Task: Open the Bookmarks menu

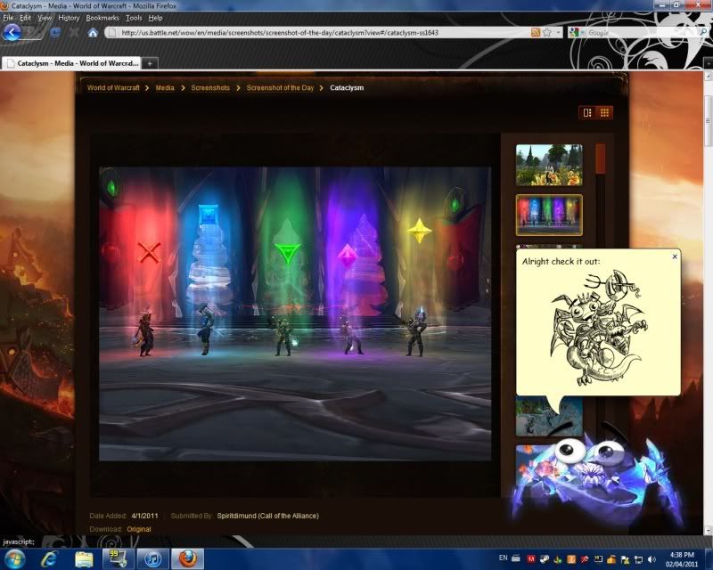Action: (x=102, y=18)
